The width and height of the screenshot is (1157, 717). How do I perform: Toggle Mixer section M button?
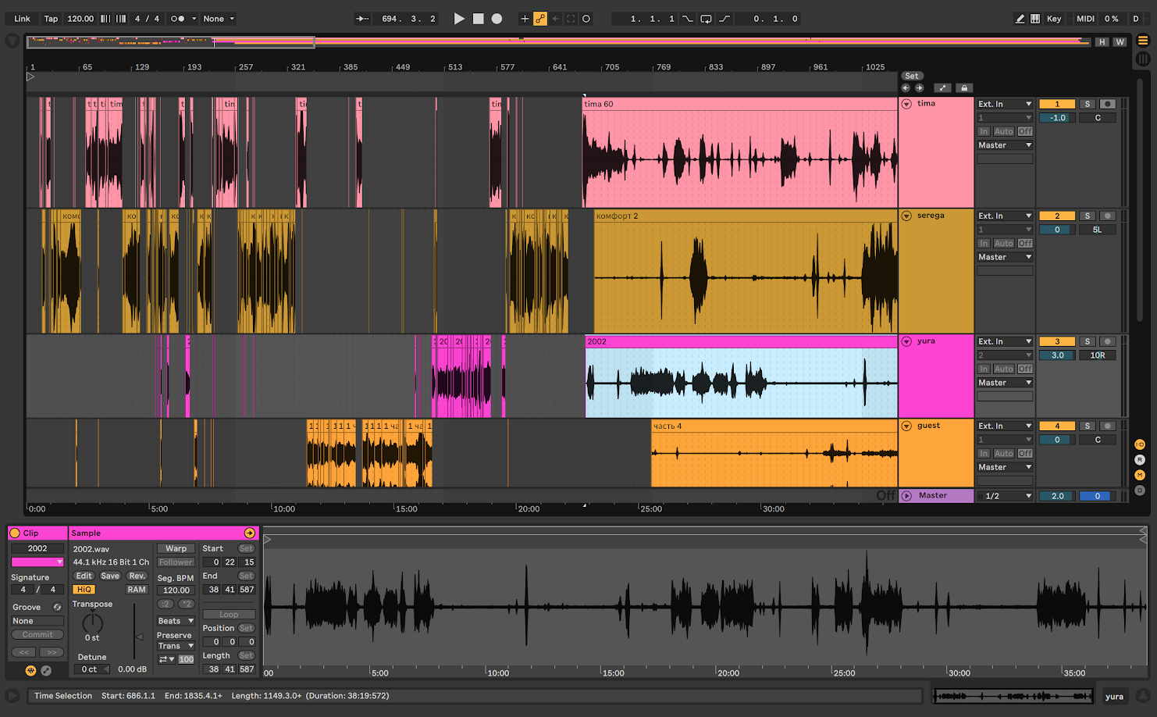[1140, 475]
